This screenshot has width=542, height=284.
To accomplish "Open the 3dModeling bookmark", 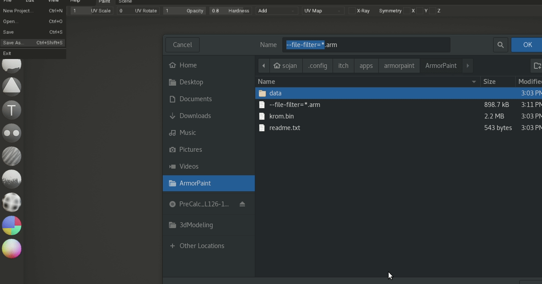I will (x=209, y=225).
